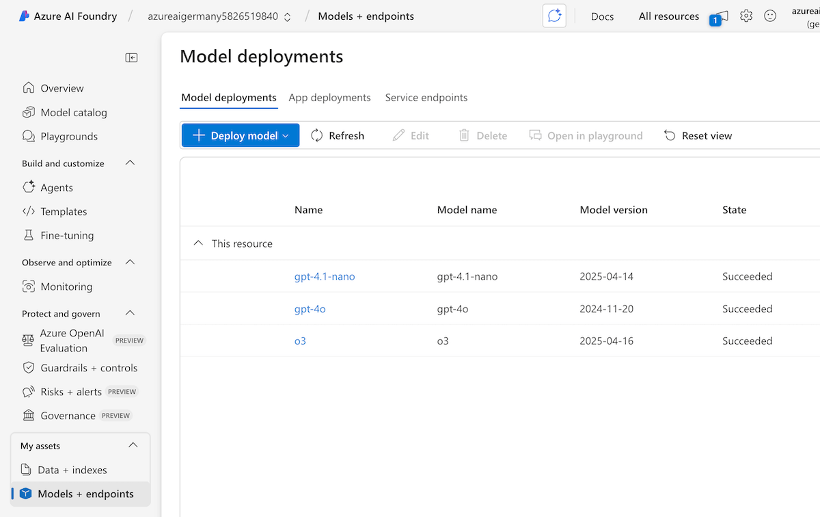Open the o3 deployment link

point(300,341)
